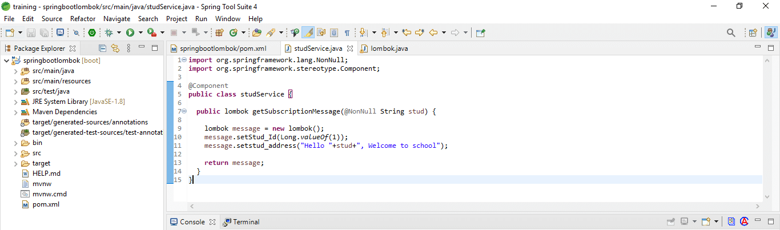Screen dimensions: 780x230
Task: Click Next Edit Location icon
Action: pyautogui.click(x=420, y=33)
